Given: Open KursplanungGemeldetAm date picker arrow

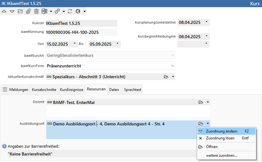Looking at the screenshot, I should pos(207,22).
